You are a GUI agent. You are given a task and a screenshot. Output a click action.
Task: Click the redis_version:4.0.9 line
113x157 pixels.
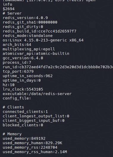25,18
